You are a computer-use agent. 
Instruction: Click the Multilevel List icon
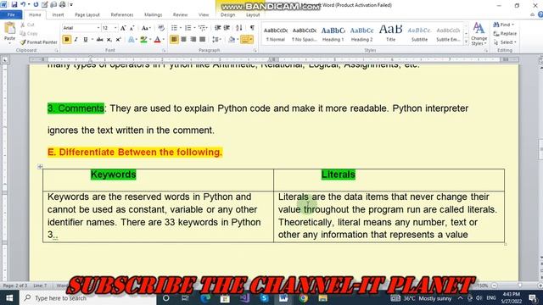tap(202, 28)
